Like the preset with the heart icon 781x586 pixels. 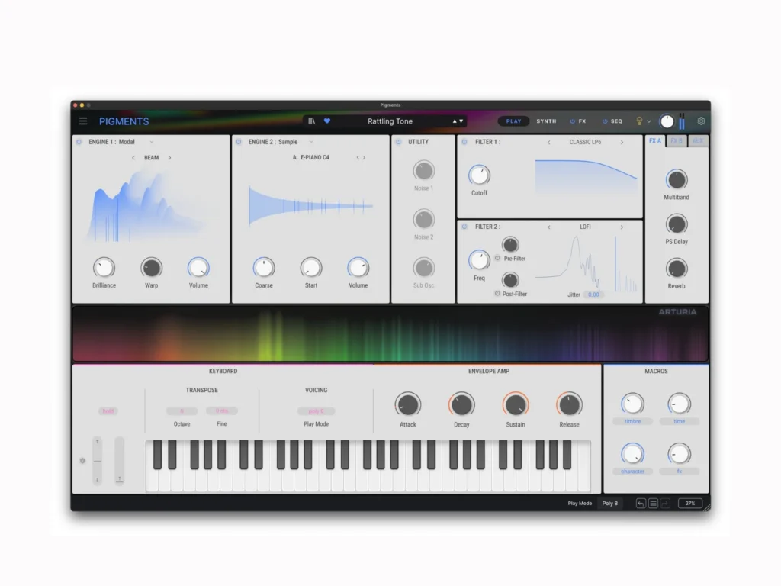tap(327, 121)
